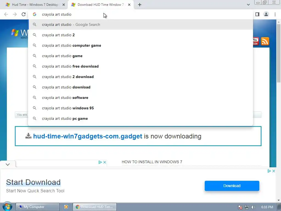
Task: Choose suggestion crayola art studio pc game
Action: (x=140, y=118)
